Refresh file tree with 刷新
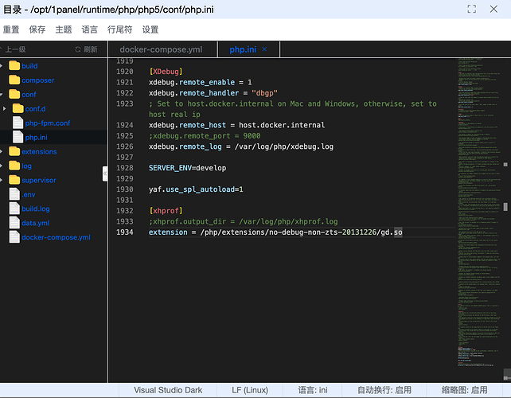 (x=87, y=49)
